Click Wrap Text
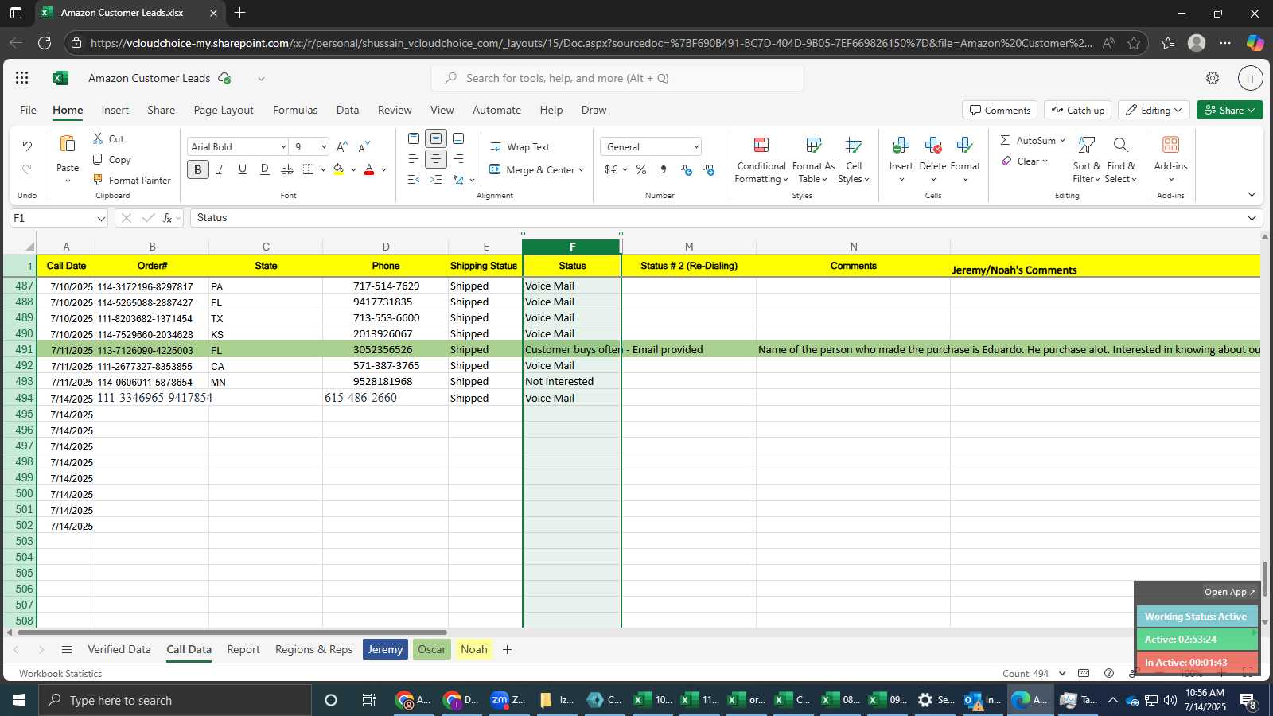 tap(520, 147)
